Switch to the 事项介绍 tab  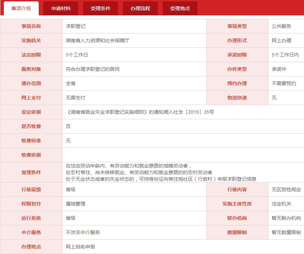click(x=21, y=8)
